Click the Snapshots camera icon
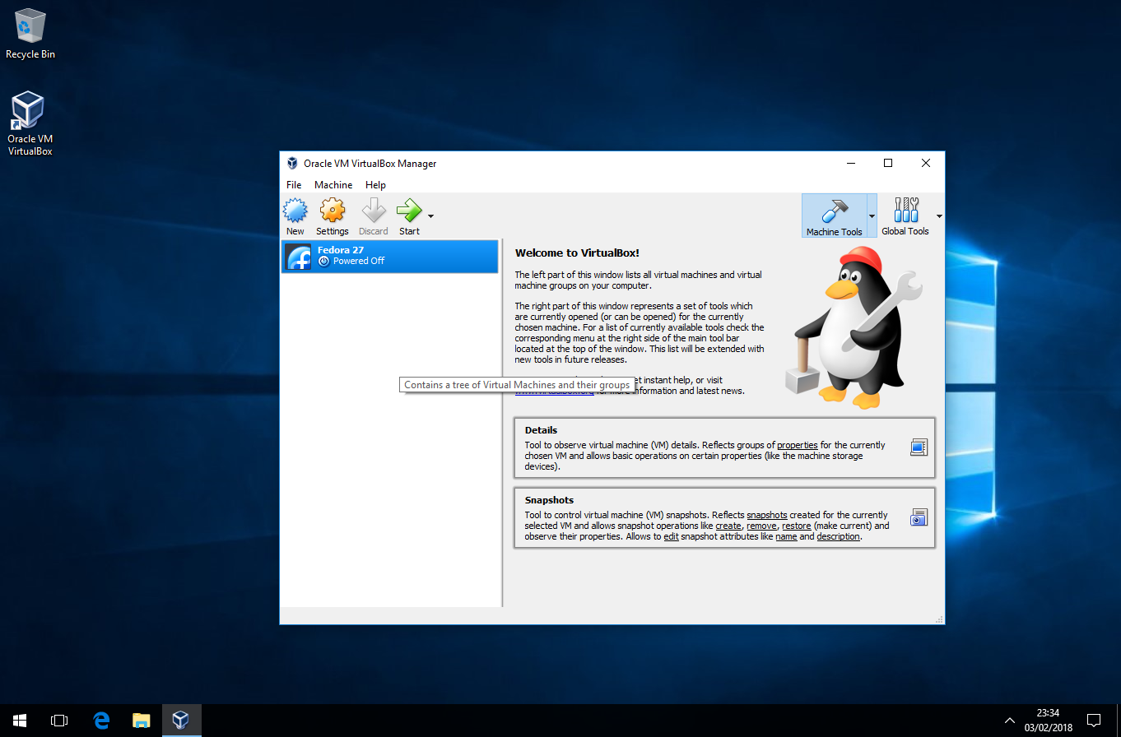Image resolution: width=1121 pixels, height=737 pixels. pos(919,517)
